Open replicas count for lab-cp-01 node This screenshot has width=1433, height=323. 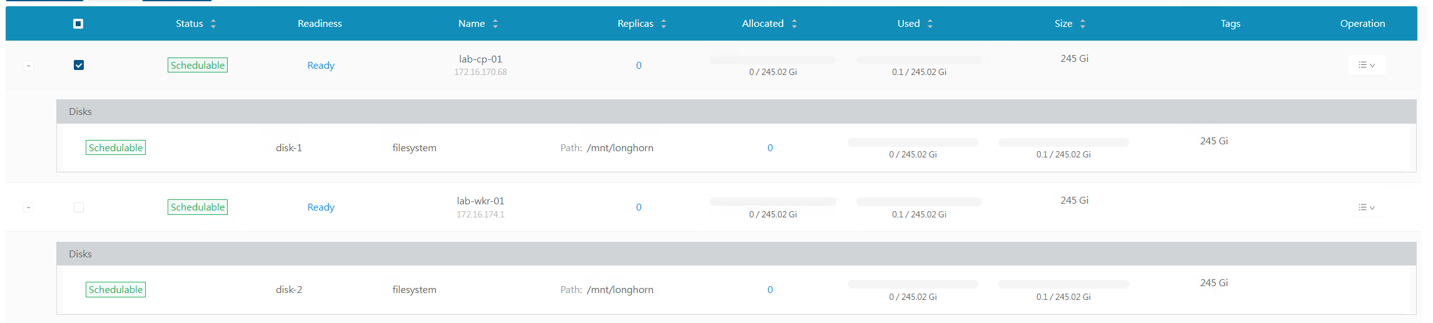point(639,66)
